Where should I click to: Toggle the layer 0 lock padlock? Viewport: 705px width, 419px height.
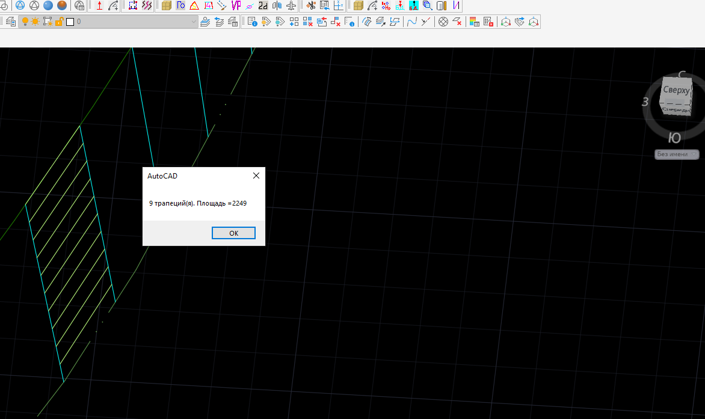tap(59, 22)
